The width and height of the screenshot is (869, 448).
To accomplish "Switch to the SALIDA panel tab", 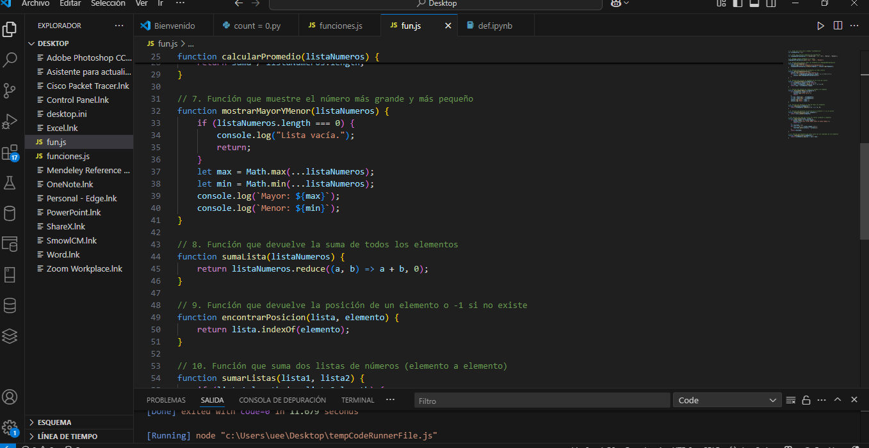I will (x=212, y=400).
